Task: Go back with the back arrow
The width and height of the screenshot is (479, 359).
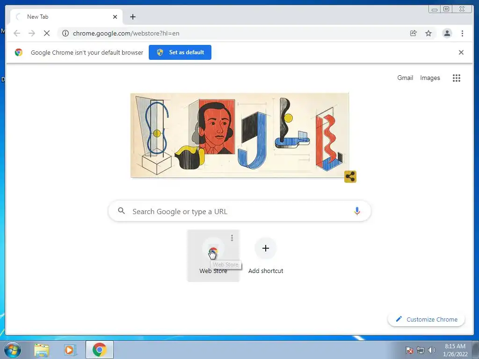Action: [x=17, y=33]
